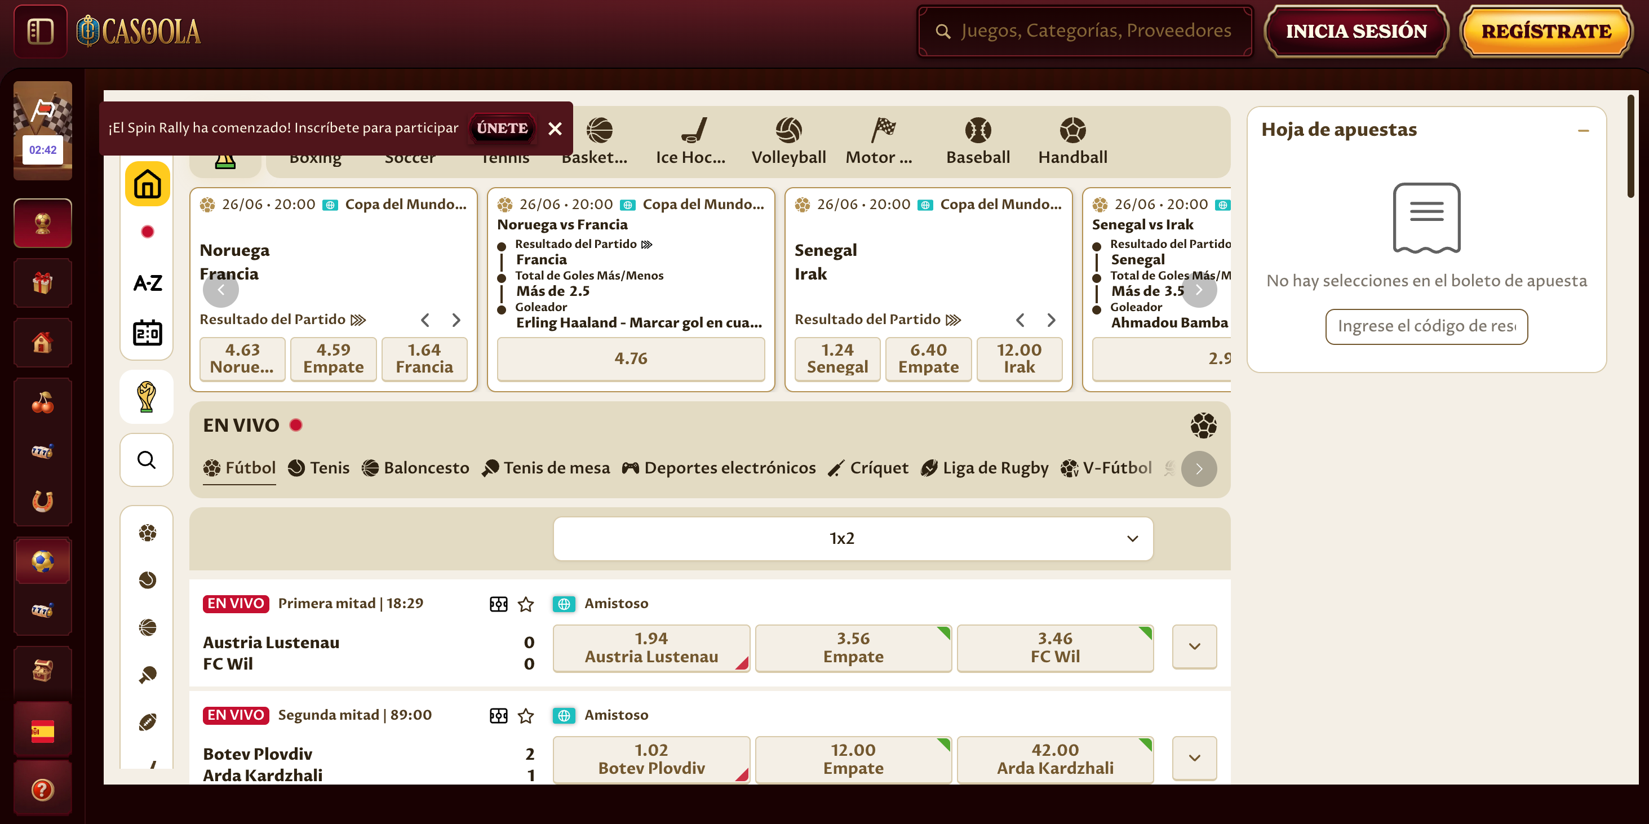Viewport: 1649px width, 824px height.
Task: Expand more markets for Botev Plovdiv match
Action: pyautogui.click(x=1195, y=758)
